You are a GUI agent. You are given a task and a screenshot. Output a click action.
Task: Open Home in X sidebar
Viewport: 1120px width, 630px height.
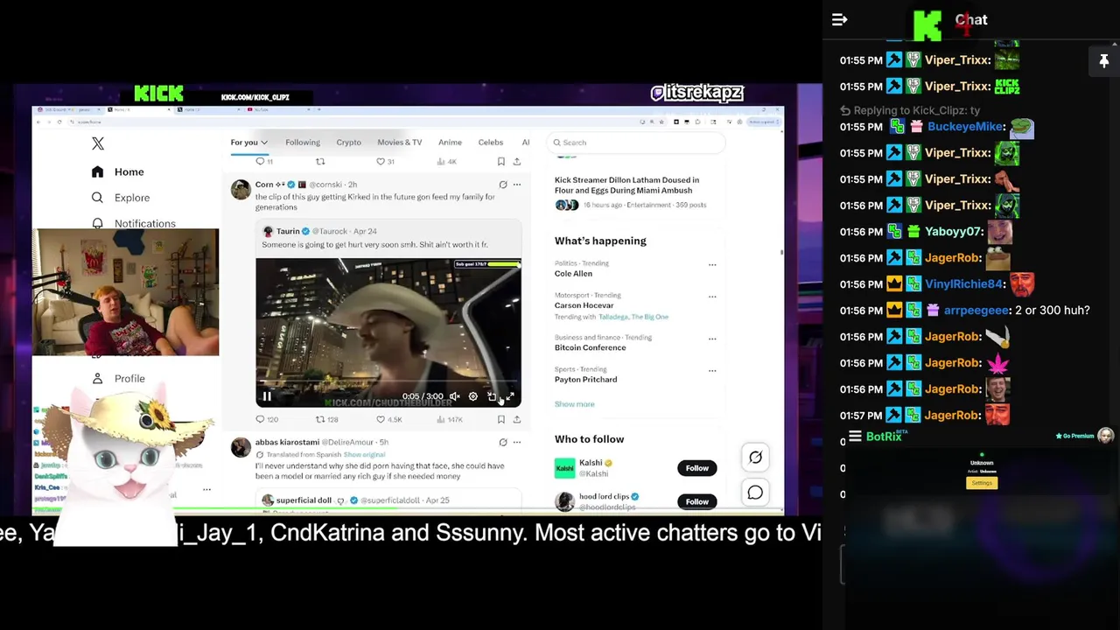pyautogui.click(x=119, y=171)
